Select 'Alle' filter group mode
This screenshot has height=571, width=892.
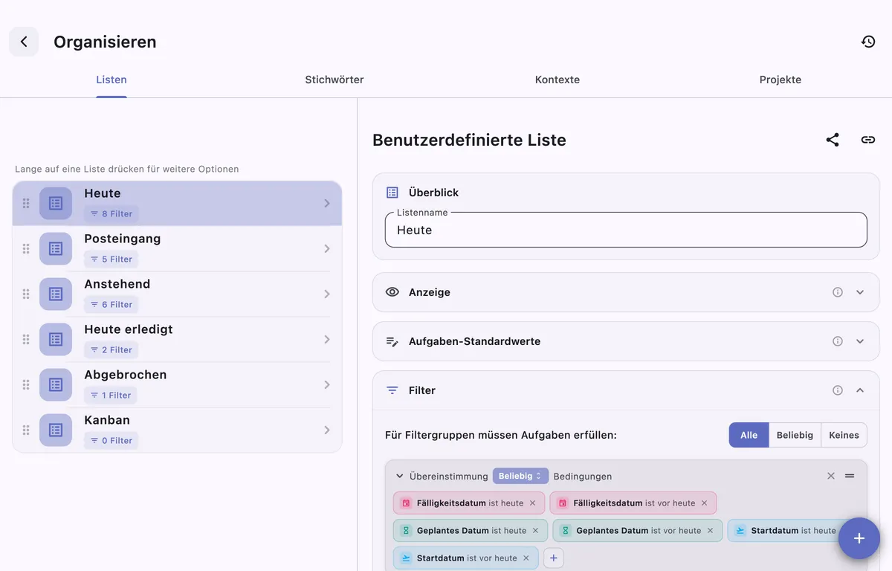click(749, 435)
